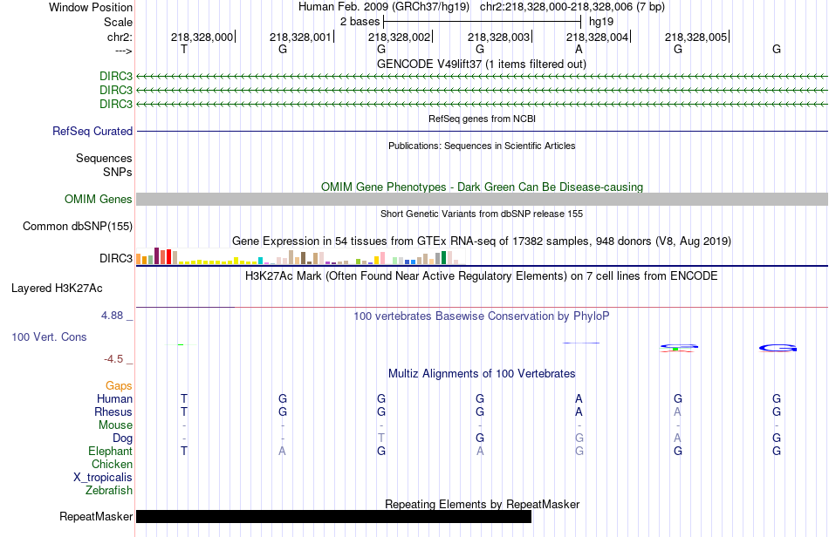Click the bottom DIRC3 GENCODE transcript label
Screen dimensions: 829x537
tap(116, 104)
